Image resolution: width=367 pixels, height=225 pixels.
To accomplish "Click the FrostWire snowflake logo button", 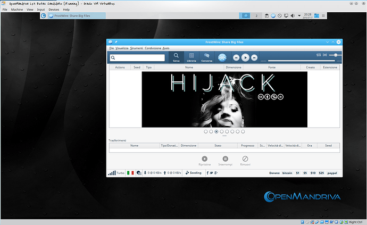I will (x=222, y=57).
